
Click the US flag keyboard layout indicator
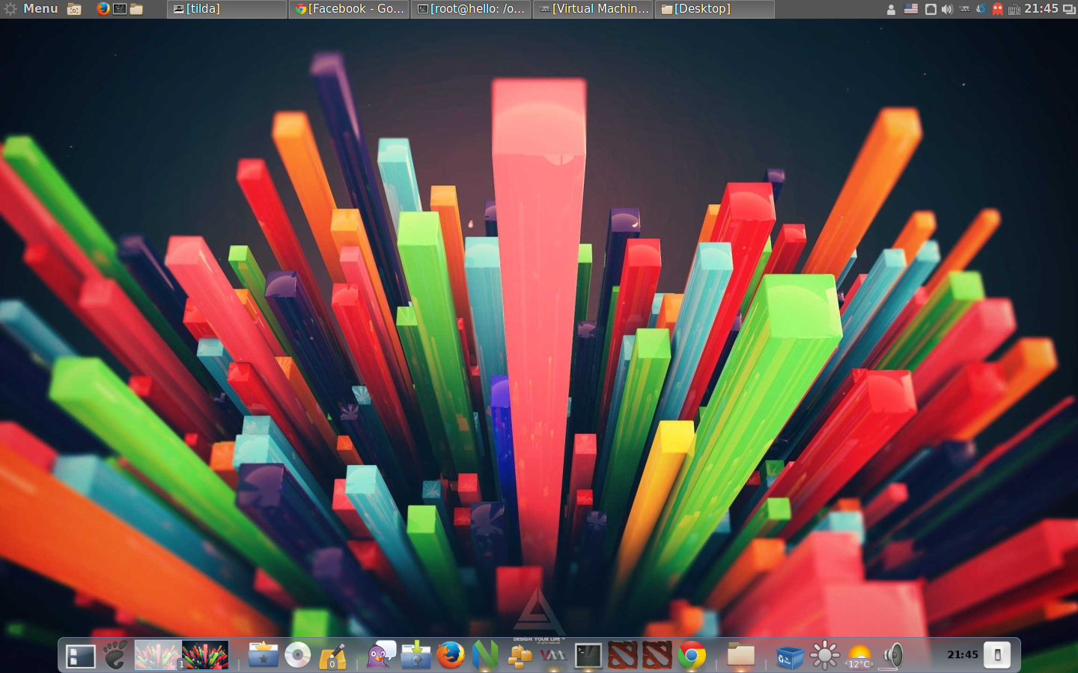[x=910, y=9]
